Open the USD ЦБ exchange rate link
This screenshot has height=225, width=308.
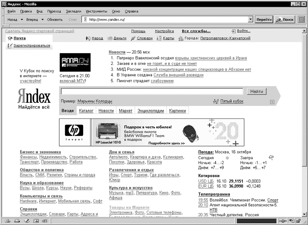pyautogui.click(x=206, y=181)
